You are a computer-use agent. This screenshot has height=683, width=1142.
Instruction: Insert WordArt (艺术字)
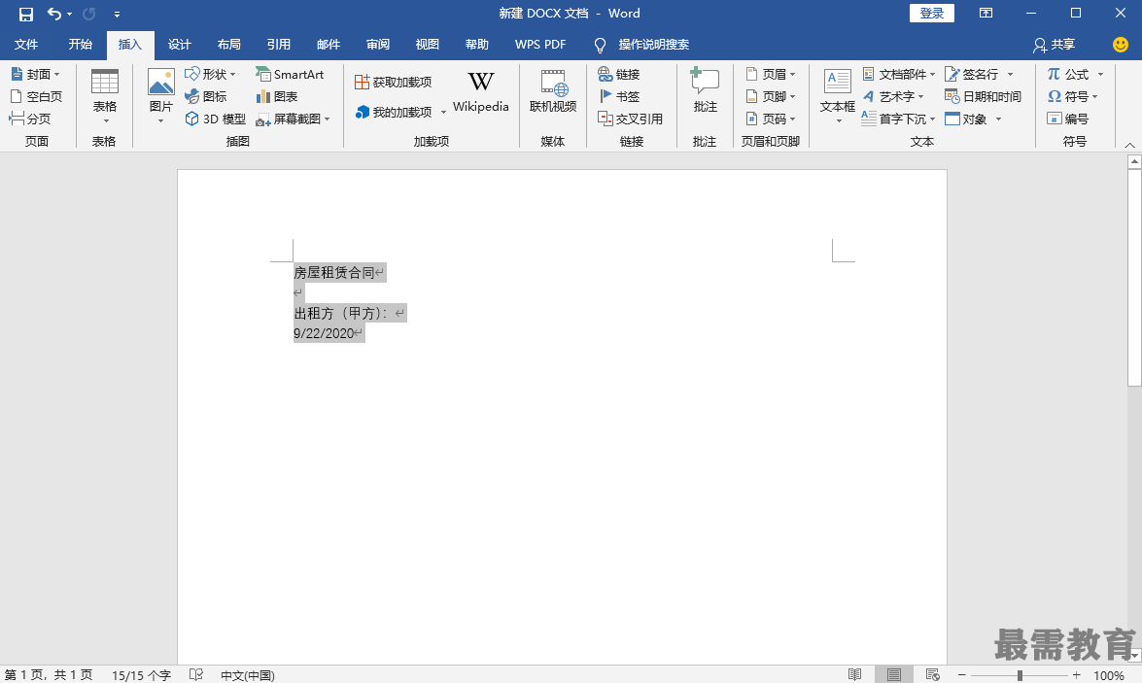coord(893,96)
